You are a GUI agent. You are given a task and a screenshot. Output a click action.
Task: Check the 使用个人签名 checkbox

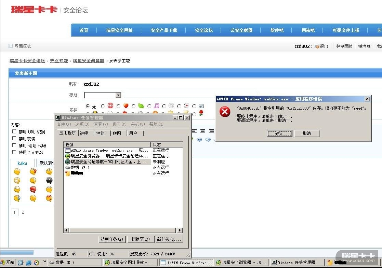[x=14, y=152]
